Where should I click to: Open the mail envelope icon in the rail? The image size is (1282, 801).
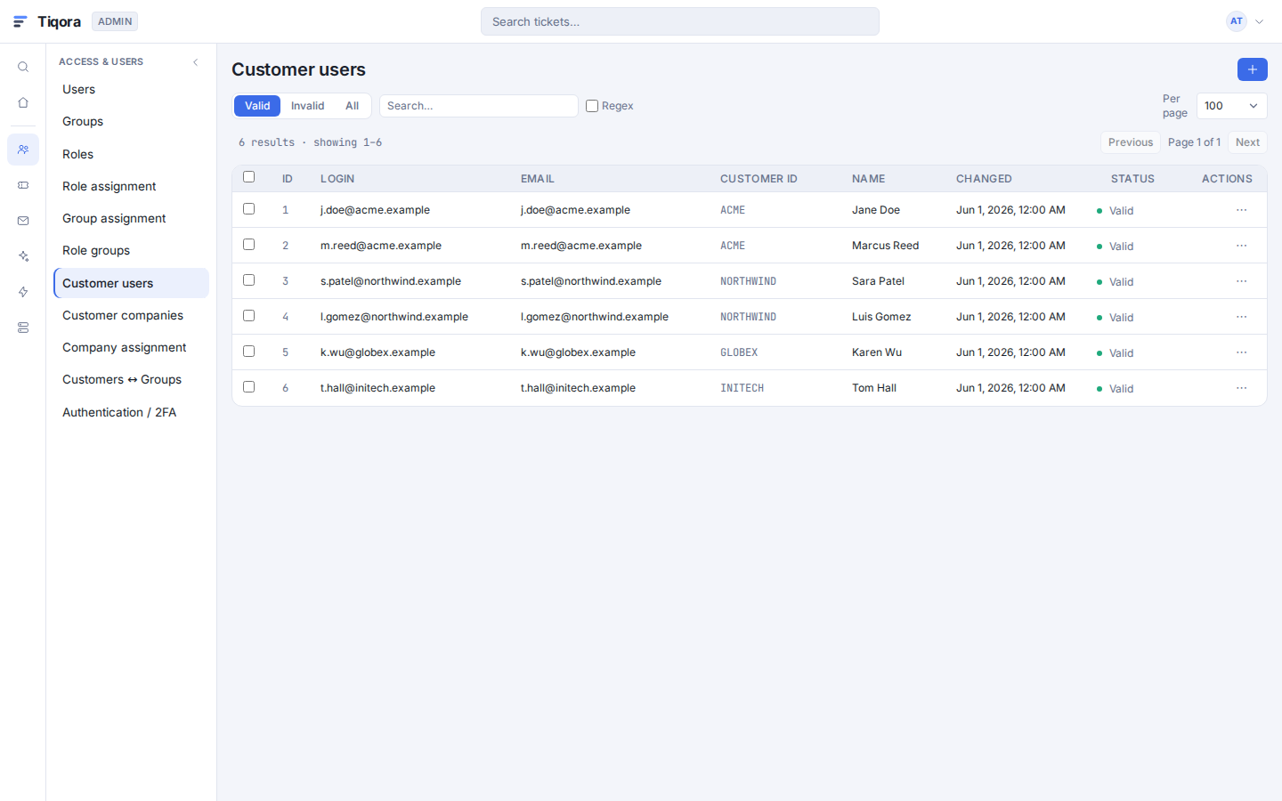pyautogui.click(x=23, y=221)
